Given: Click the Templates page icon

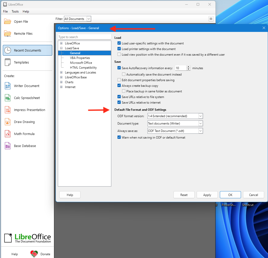Looking at the screenshot, I should pyautogui.click(x=8, y=62).
